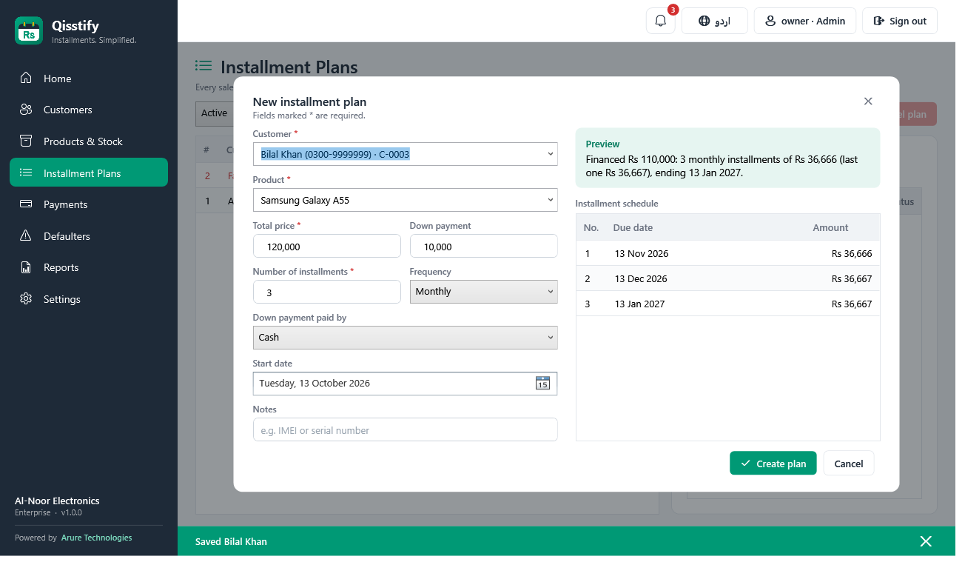This screenshot has height=582, width=965.
Task: Select the 13 Nov 2026 schedule row
Action: (x=728, y=253)
